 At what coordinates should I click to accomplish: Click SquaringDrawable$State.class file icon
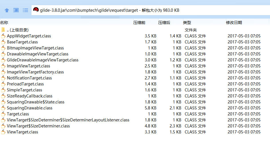point(3,102)
